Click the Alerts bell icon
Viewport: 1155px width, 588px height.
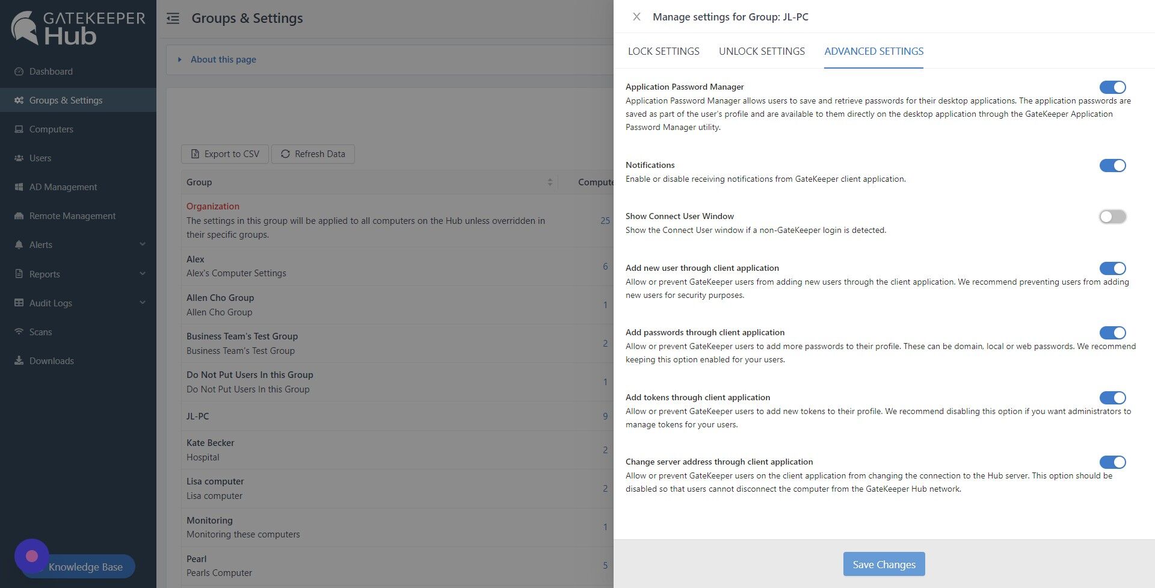(x=19, y=244)
